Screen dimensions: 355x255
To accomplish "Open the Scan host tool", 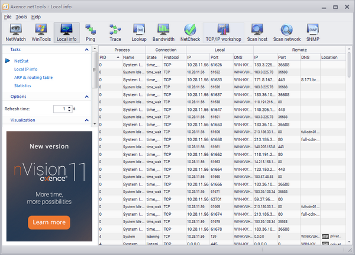I will click(x=257, y=32).
